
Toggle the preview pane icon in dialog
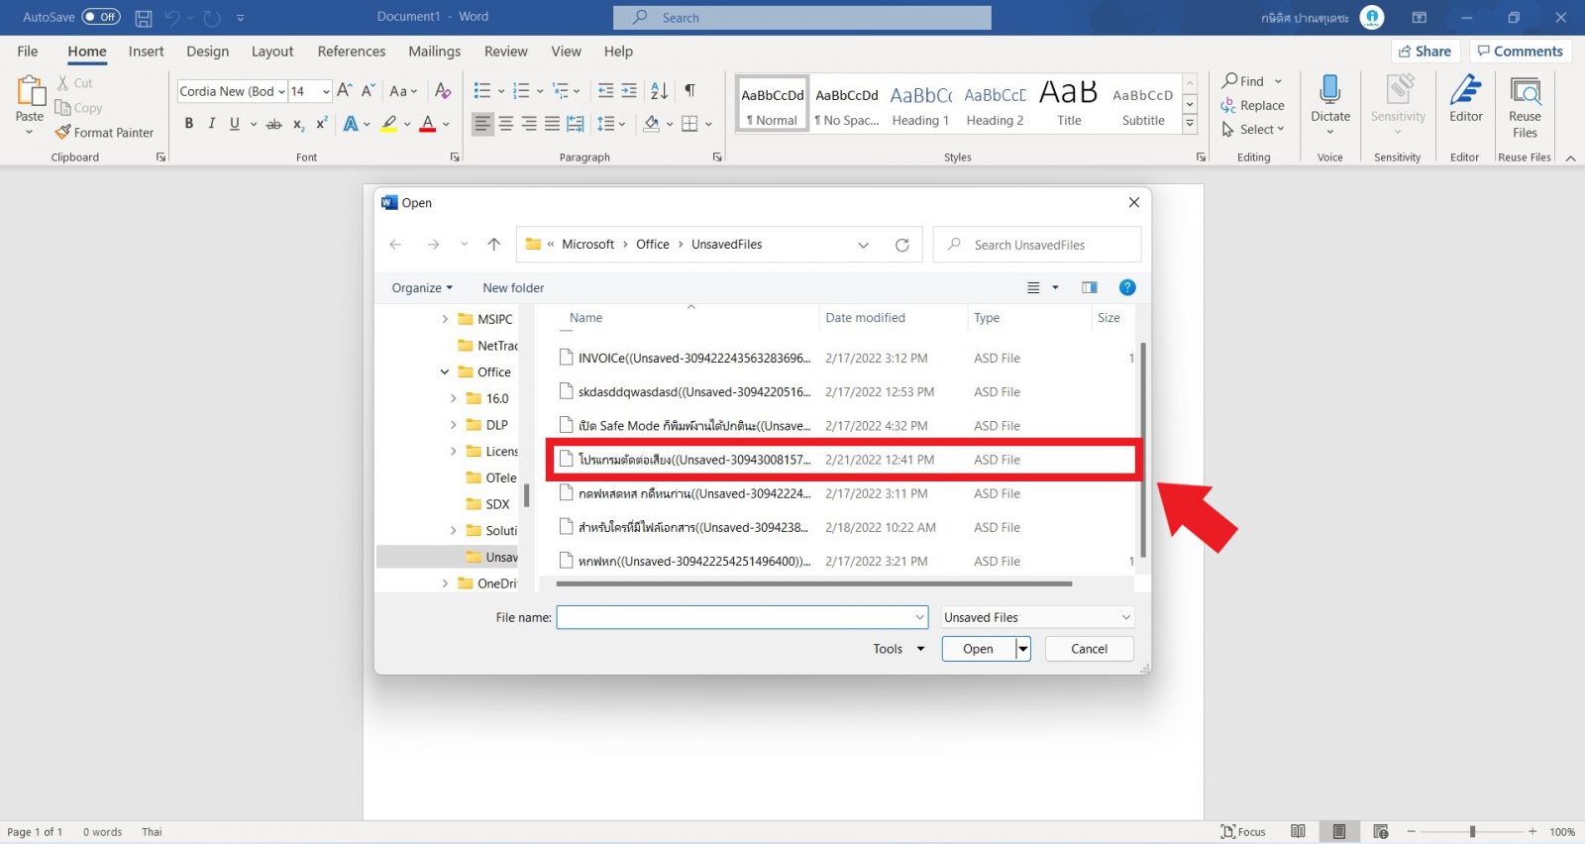1089,287
